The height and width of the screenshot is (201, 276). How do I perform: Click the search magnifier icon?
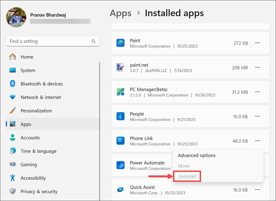[x=94, y=41]
